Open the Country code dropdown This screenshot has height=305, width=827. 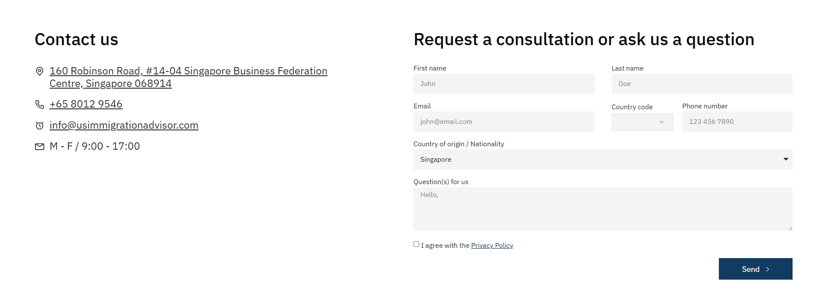point(642,122)
